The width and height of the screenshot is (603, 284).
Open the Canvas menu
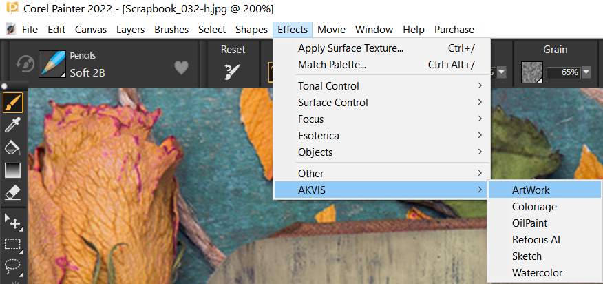[x=91, y=30]
